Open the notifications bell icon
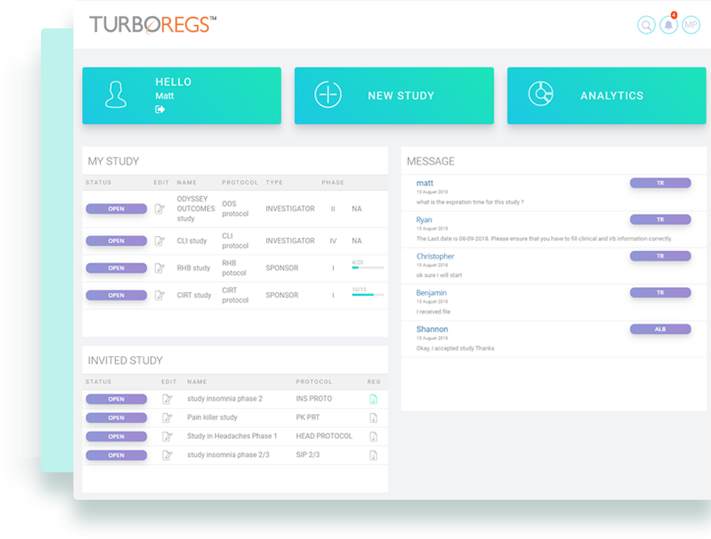 tap(668, 25)
